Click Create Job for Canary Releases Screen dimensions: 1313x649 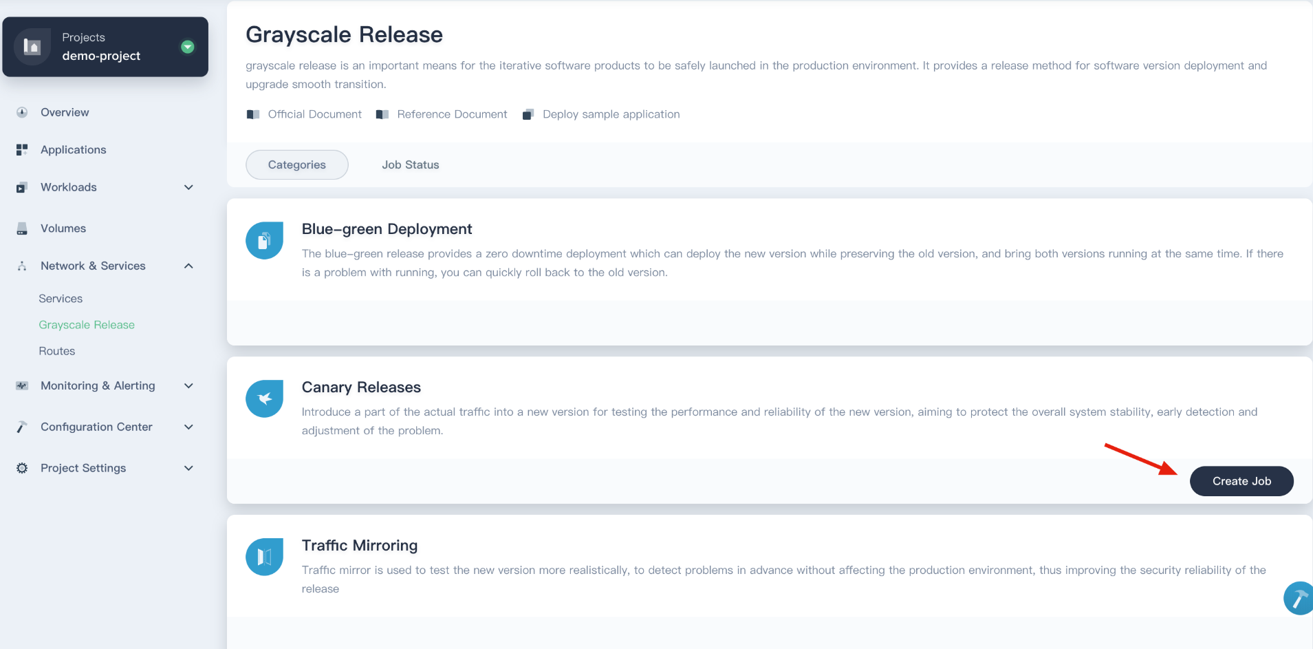pyautogui.click(x=1241, y=481)
